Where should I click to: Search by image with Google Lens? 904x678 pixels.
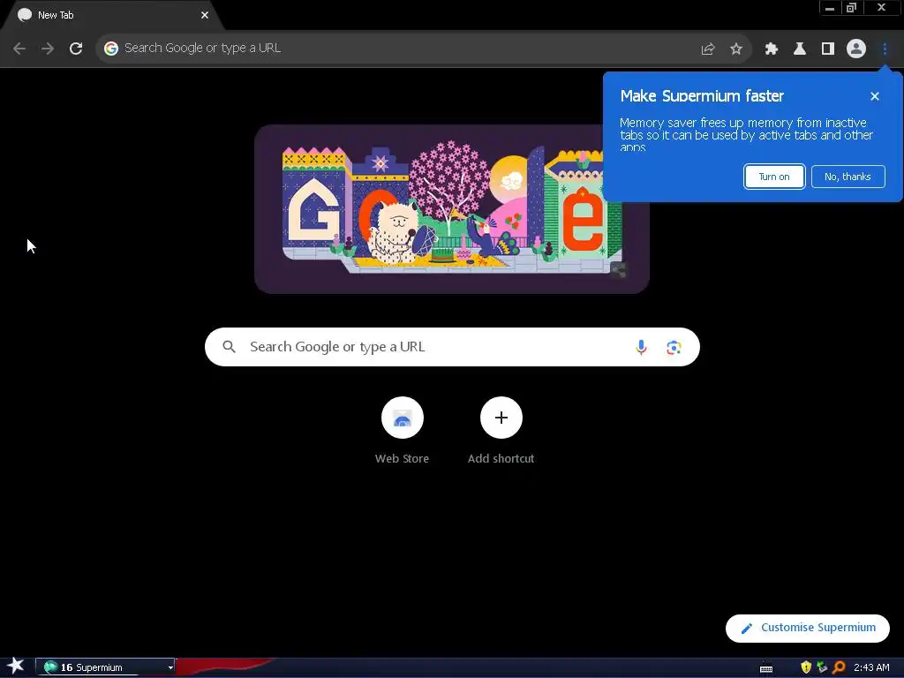point(674,347)
